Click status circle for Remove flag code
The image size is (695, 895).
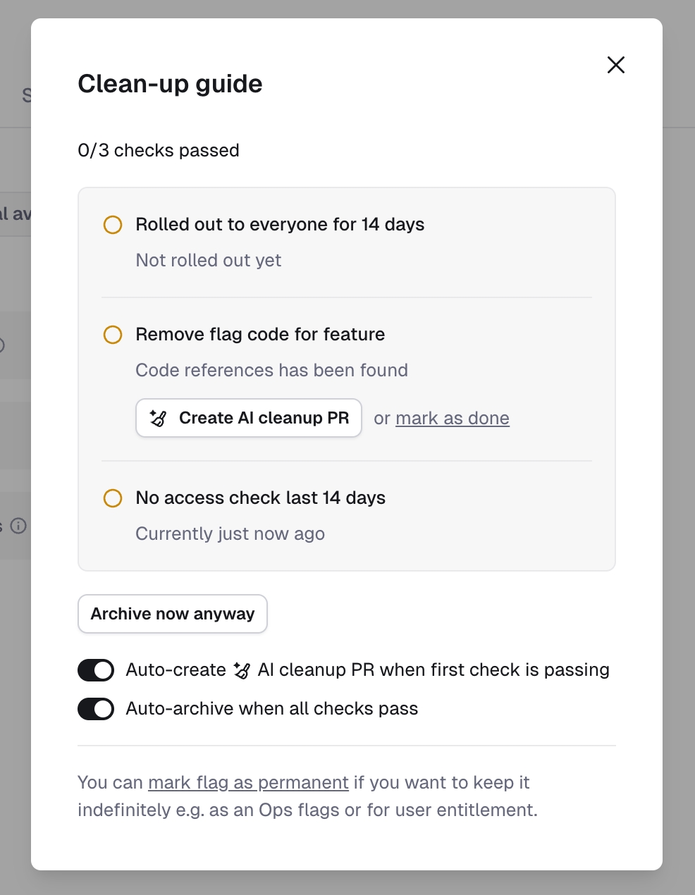click(x=113, y=335)
